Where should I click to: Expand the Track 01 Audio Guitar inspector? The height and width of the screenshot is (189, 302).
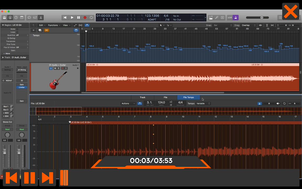point(3,57)
